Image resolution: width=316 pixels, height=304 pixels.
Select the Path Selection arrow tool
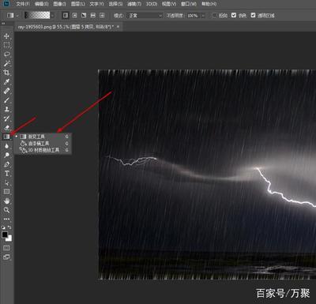(x=7, y=182)
